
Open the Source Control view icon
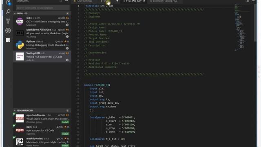tap(8, 21)
